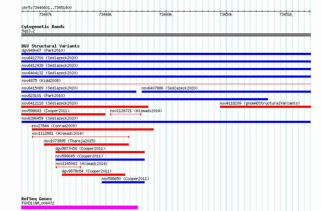Click the thin red nsv1112881 variant line
The height and width of the screenshot is (211, 321).
click(x=81, y=137)
